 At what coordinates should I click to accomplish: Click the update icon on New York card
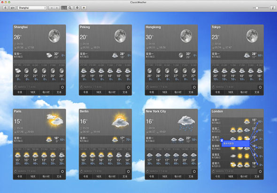tap(147, 171)
